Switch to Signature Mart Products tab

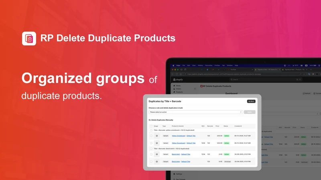point(295,70)
